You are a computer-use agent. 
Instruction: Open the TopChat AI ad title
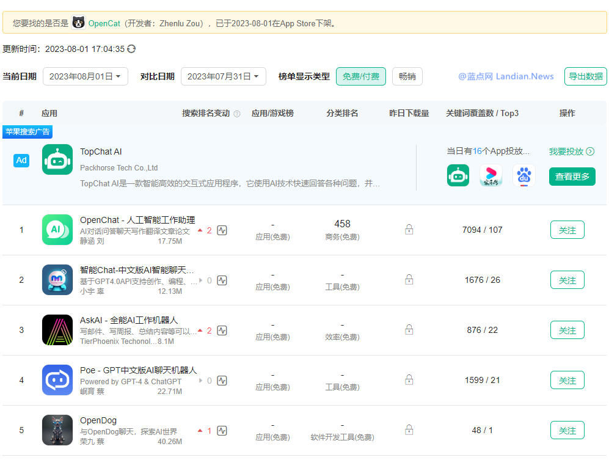click(x=101, y=152)
